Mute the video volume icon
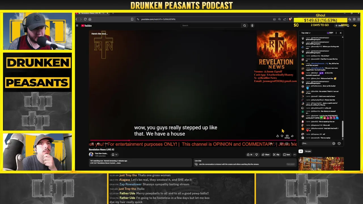 coord(98,144)
